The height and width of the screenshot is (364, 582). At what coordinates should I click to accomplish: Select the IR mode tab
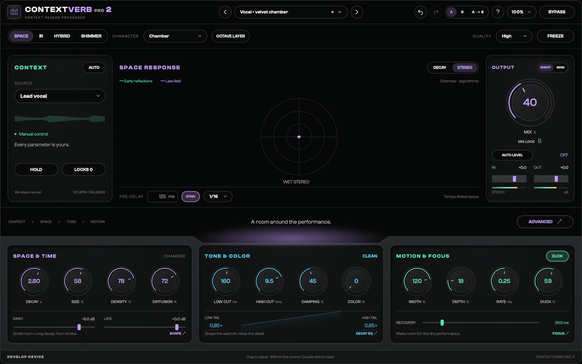coord(41,36)
